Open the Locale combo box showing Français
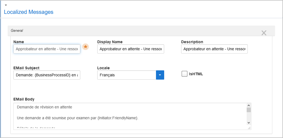The height and width of the screenshot is (138, 283). point(126,75)
